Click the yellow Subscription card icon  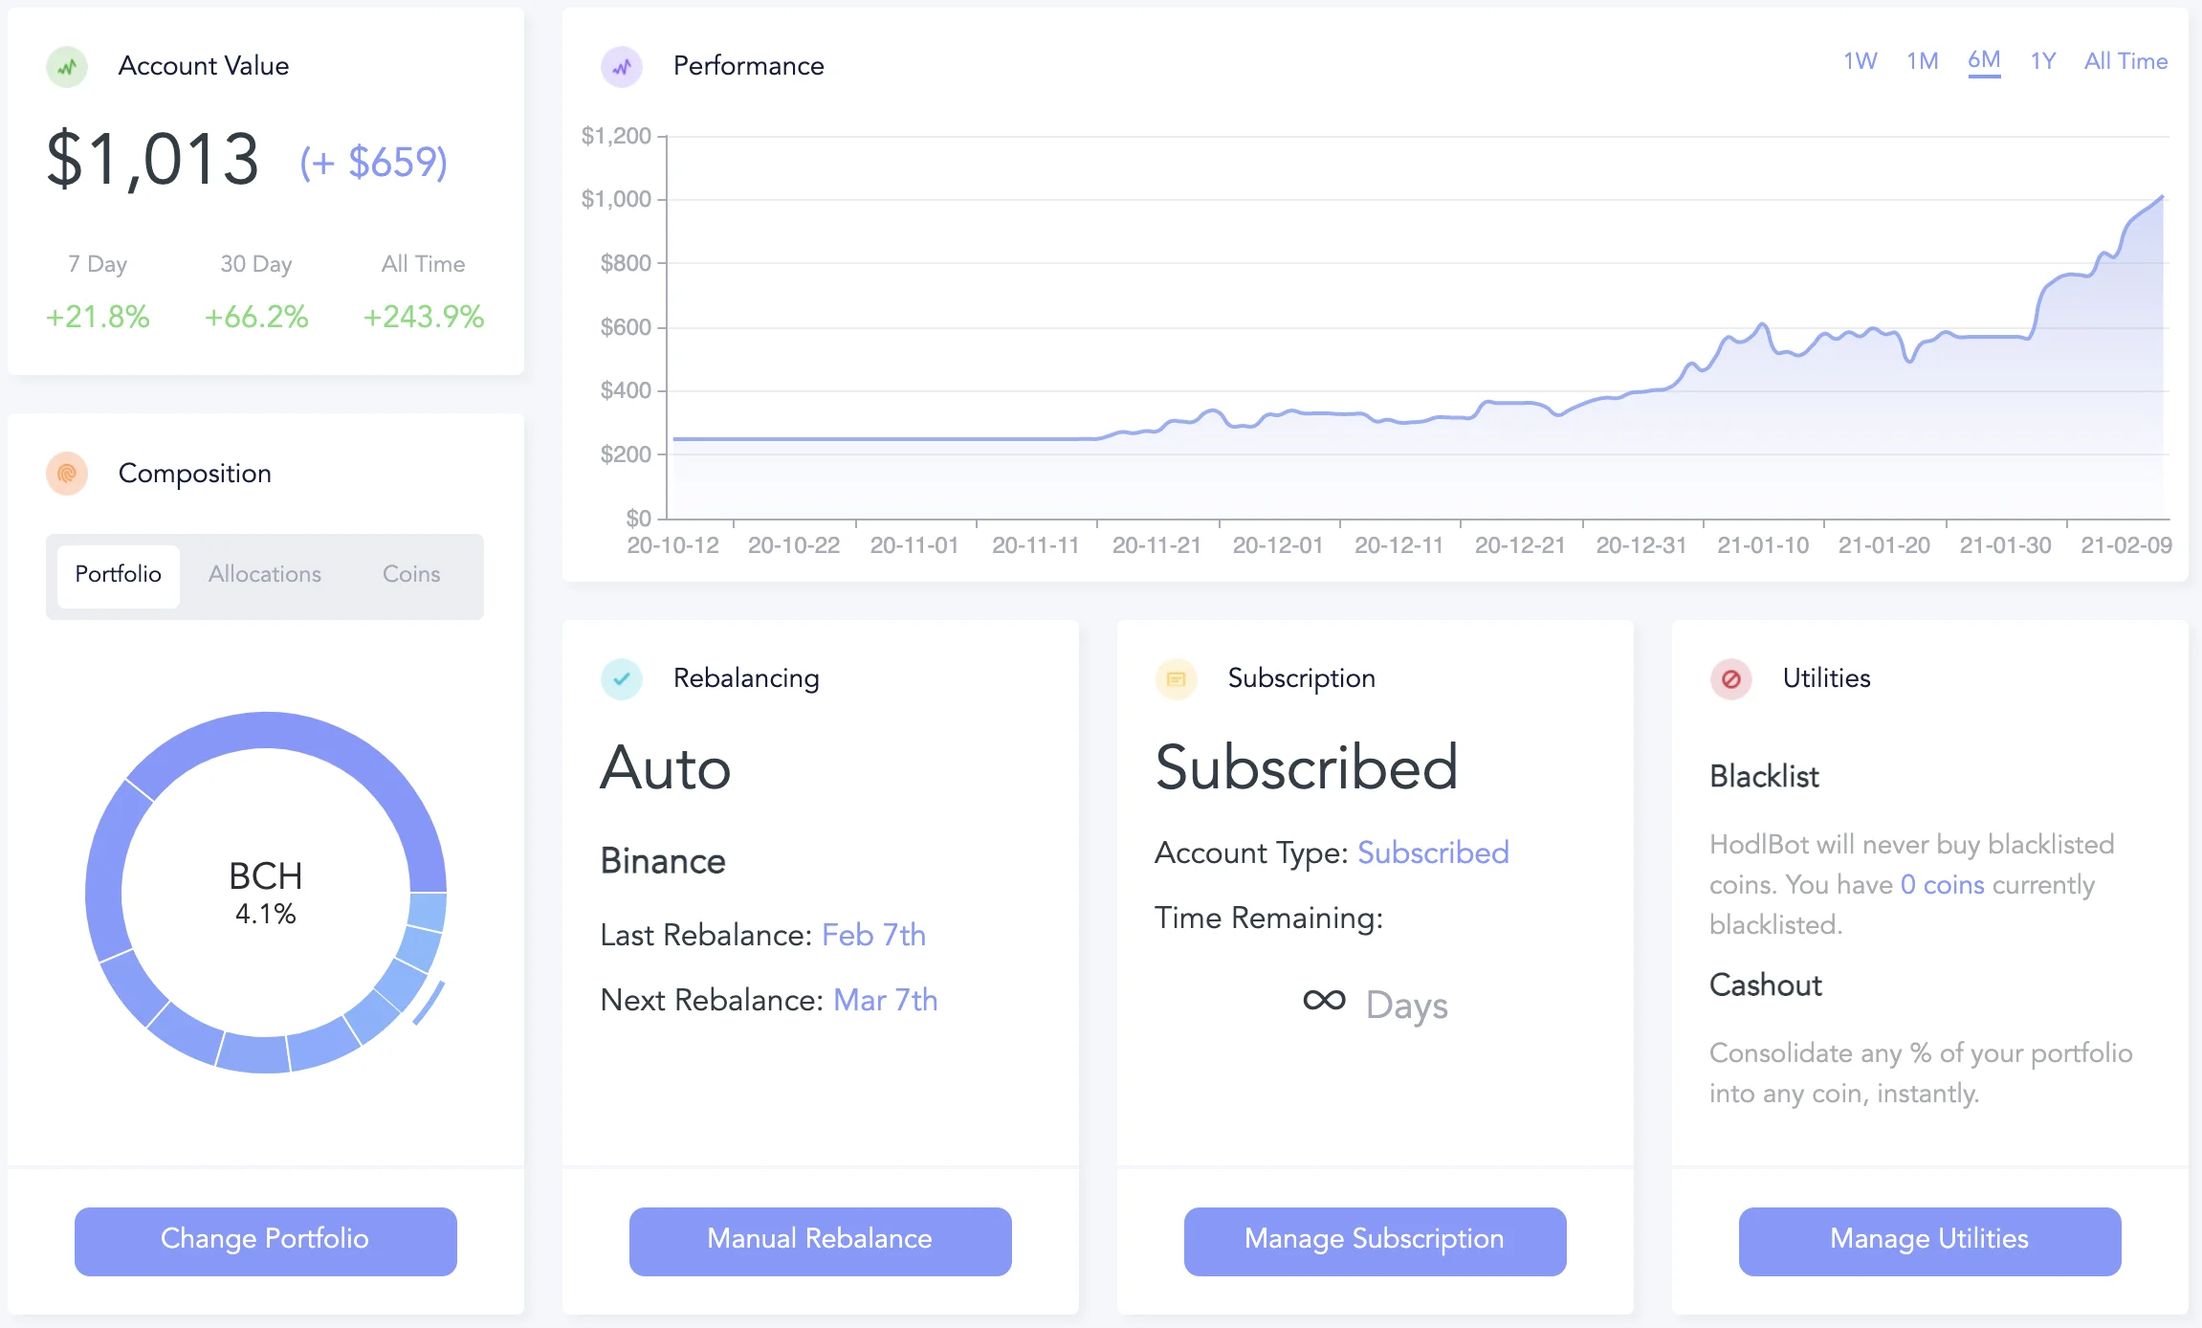click(x=1177, y=679)
